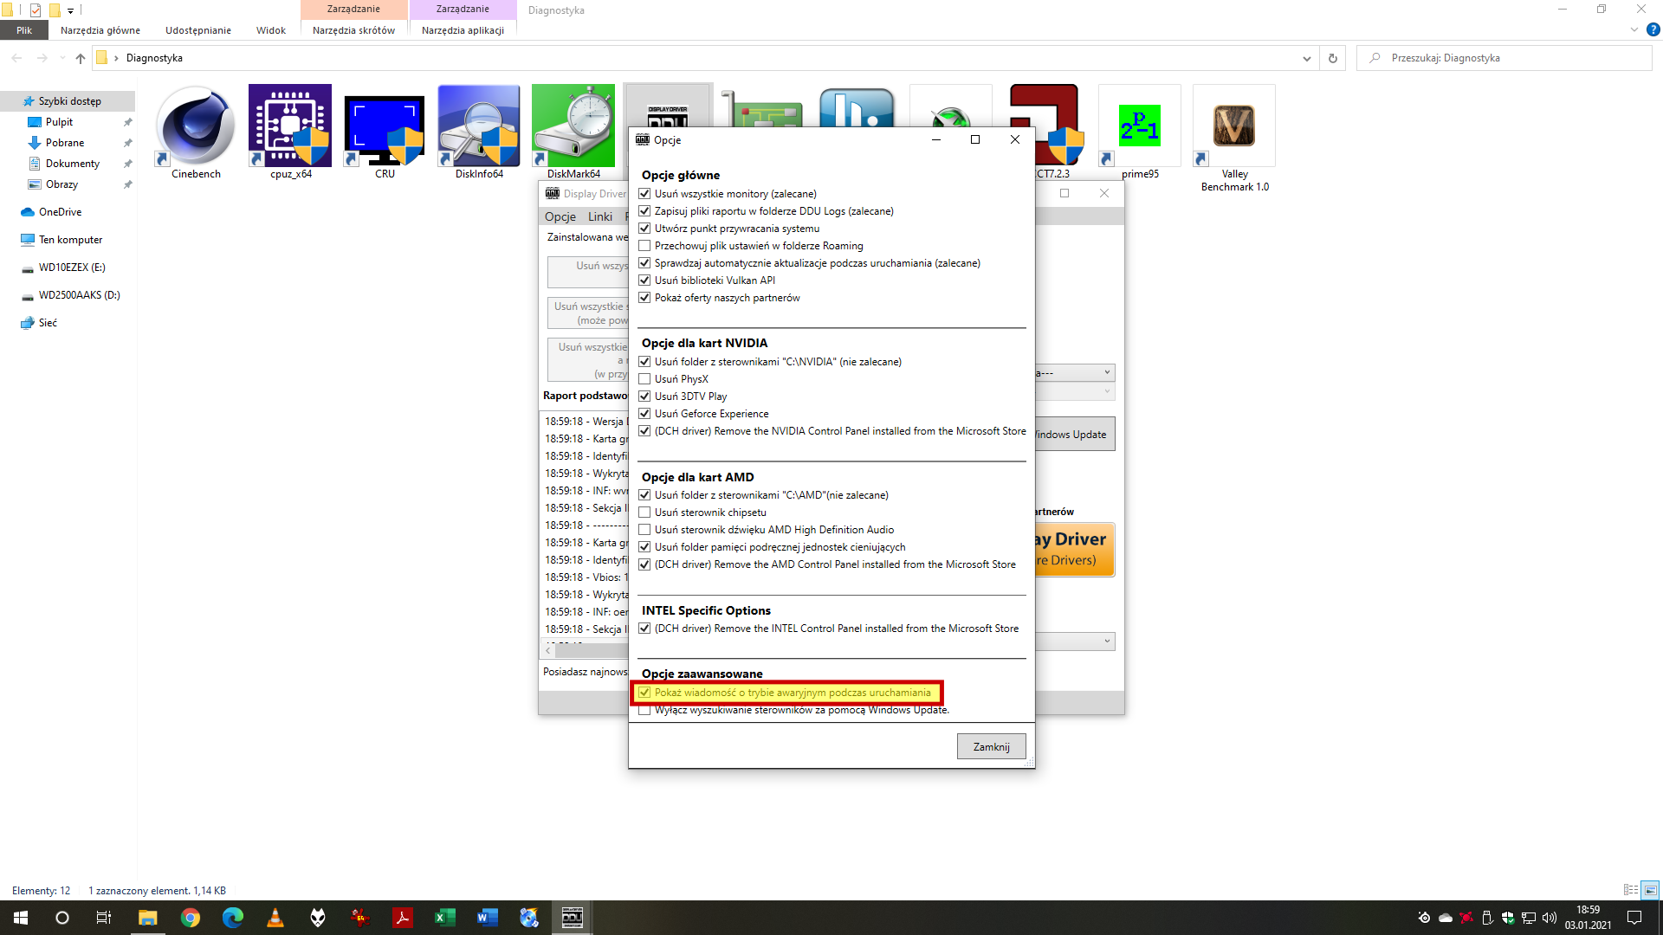Open the cpuz_x64 shortcut icon
This screenshot has height=935, width=1663.
[290, 126]
